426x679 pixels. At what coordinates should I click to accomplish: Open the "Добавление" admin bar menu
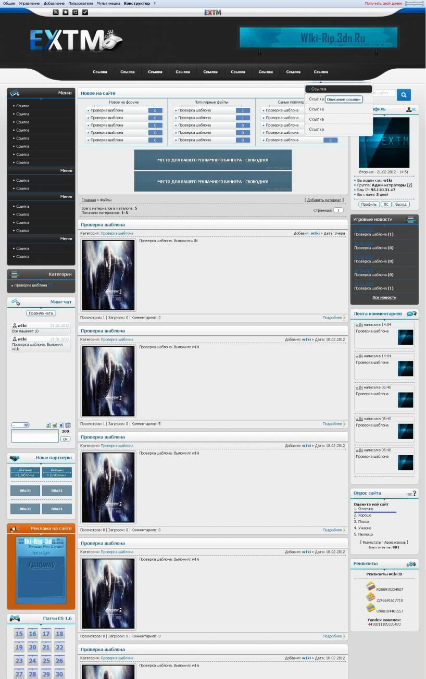tap(54, 3)
